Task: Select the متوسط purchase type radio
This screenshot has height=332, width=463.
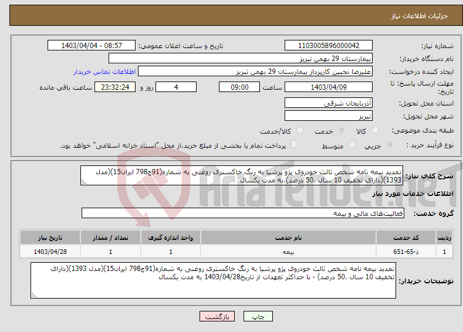Action: point(352,145)
